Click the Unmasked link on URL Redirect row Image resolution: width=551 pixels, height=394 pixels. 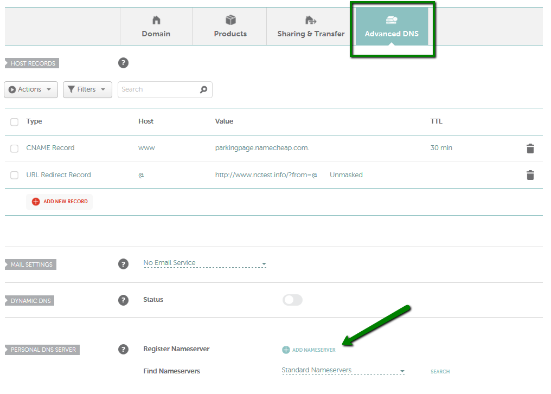pyautogui.click(x=345, y=175)
